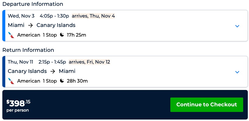Expand the return flight details chevron
The width and height of the screenshot is (249, 121).
pyautogui.click(x=237, y=72)
